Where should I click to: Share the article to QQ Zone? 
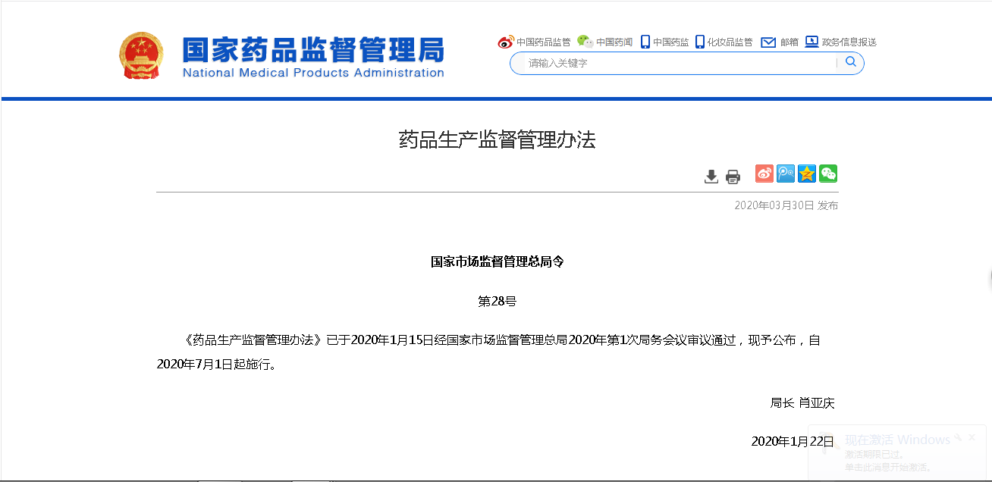point(806,174)
